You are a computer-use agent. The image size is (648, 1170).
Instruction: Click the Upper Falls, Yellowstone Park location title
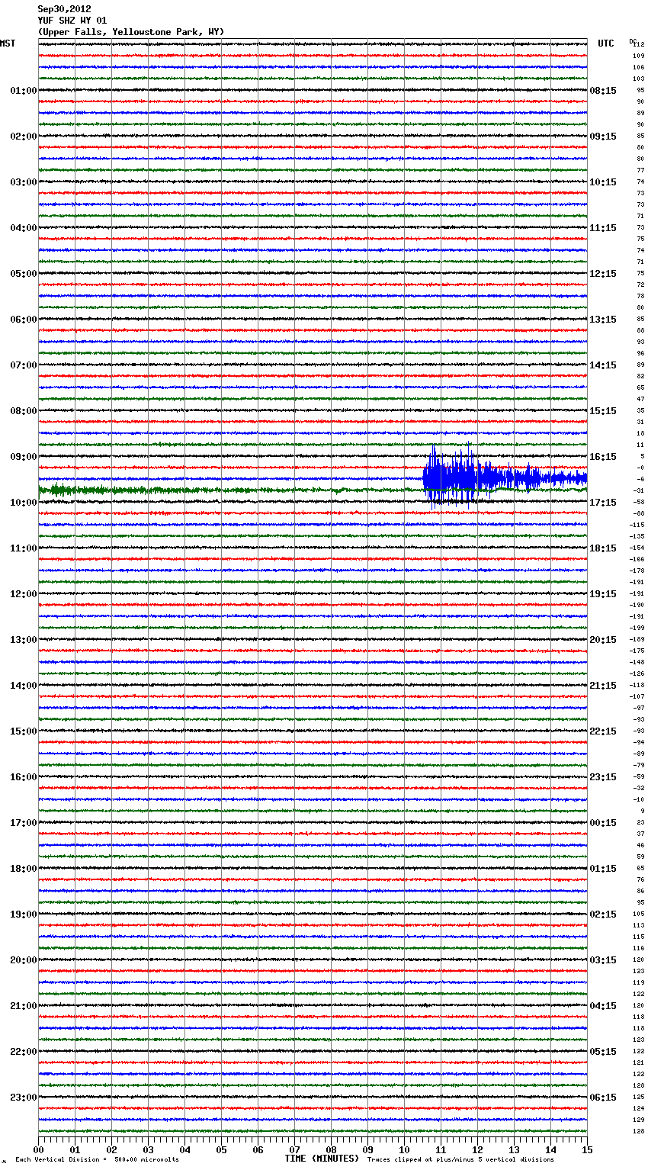tap(131, 32)
